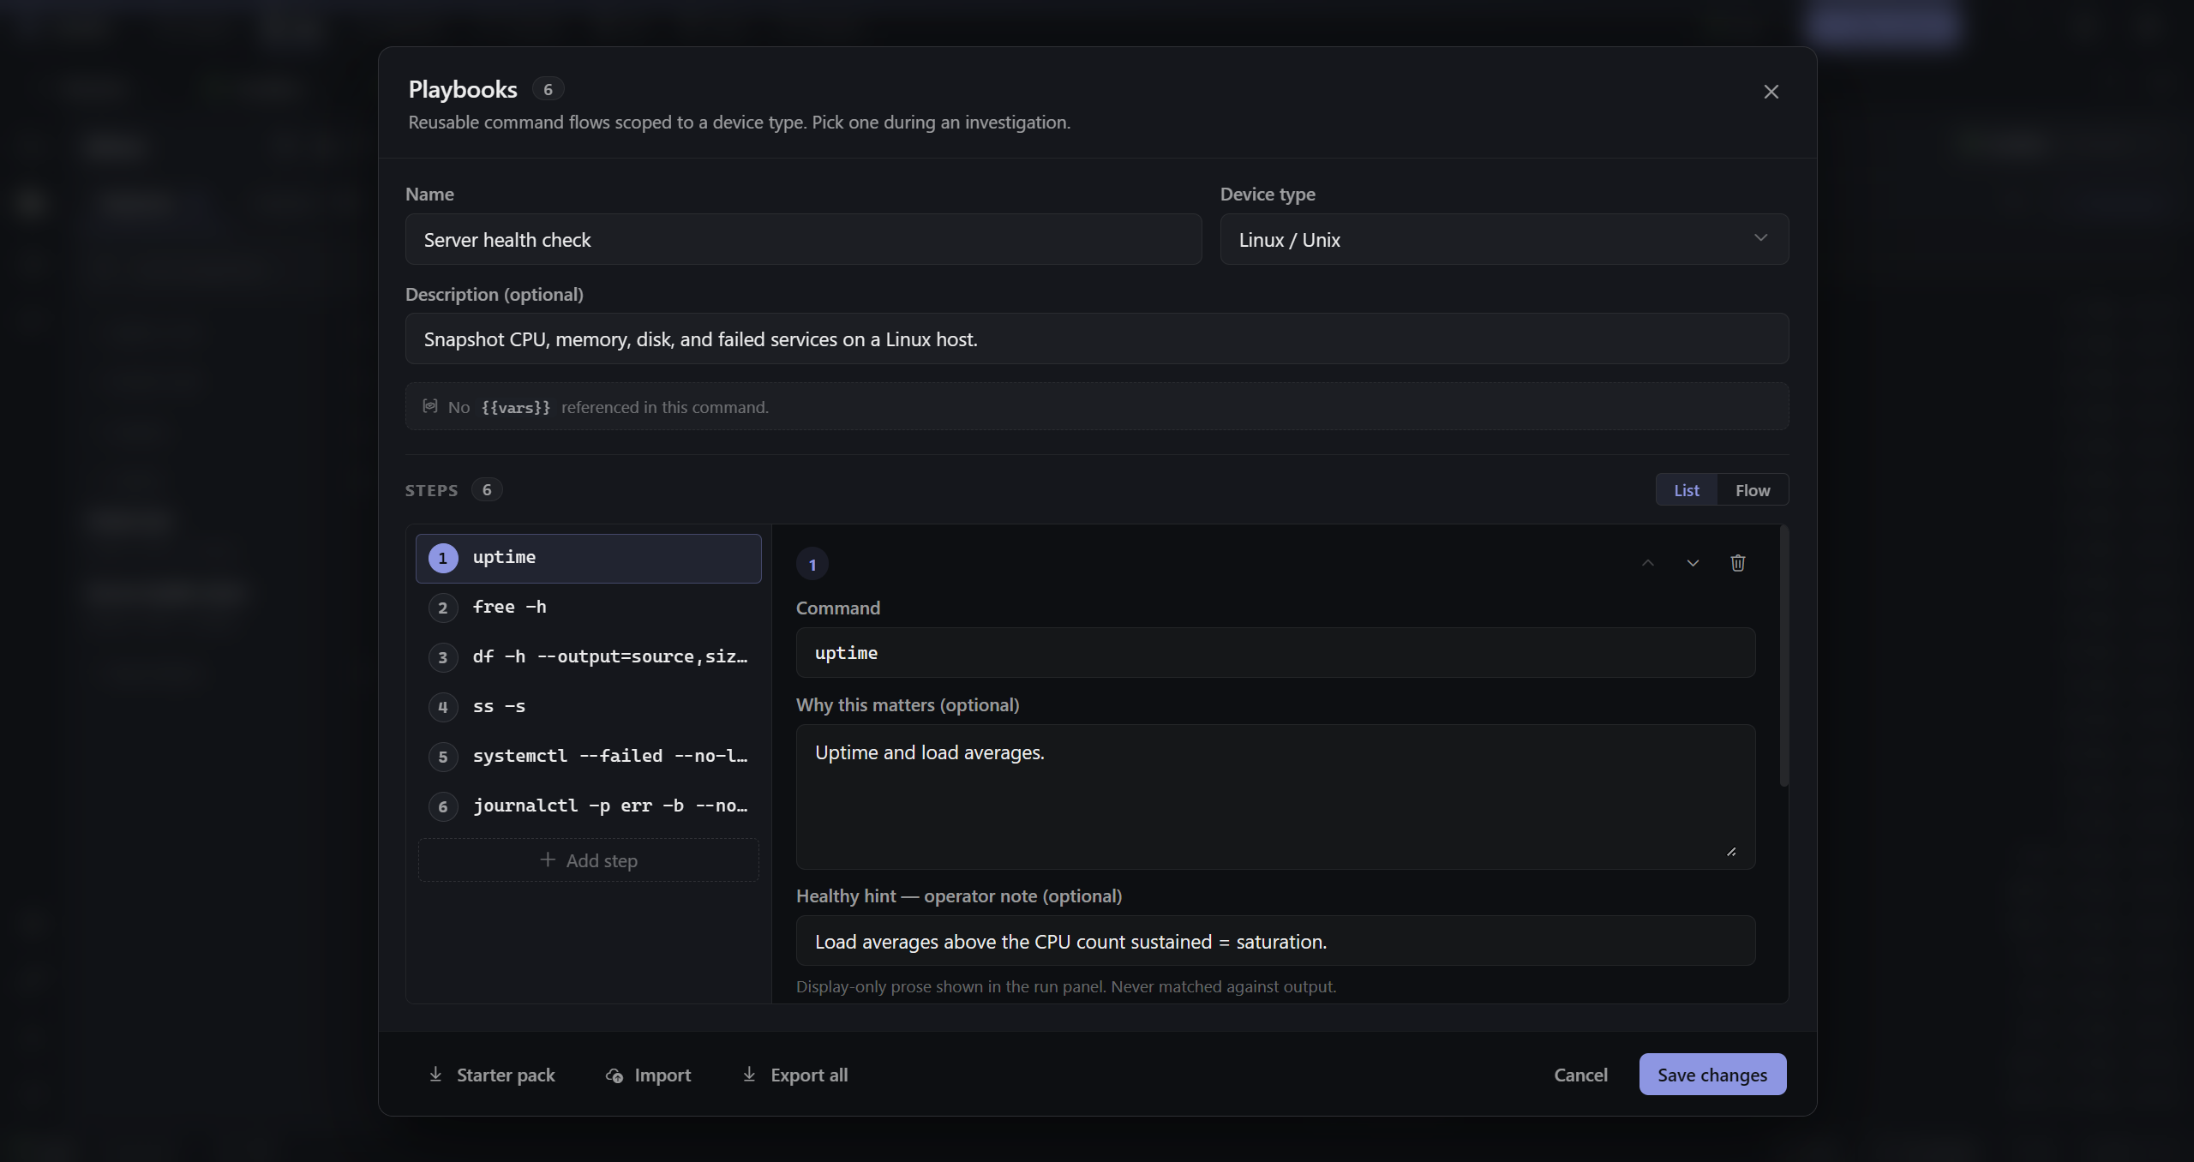Switch to Flow view

pos(1752,490)
